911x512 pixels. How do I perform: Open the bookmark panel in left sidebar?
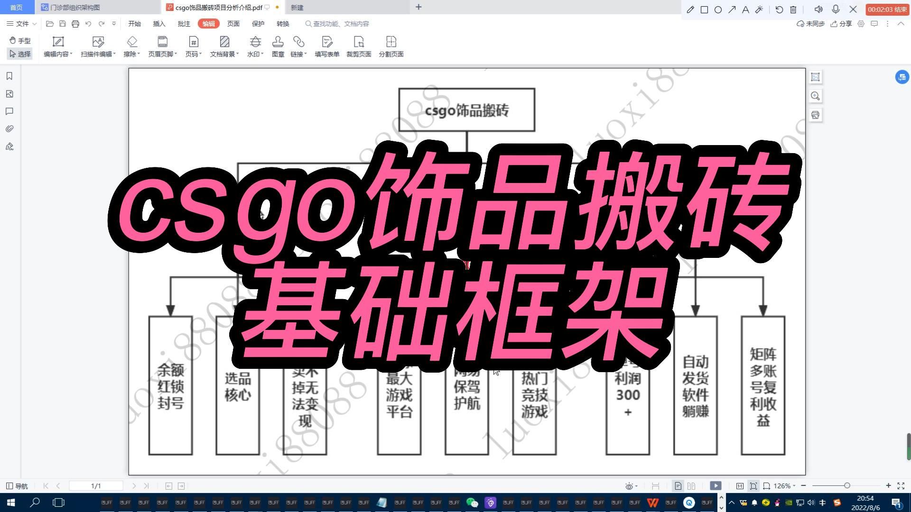point(9,76)
